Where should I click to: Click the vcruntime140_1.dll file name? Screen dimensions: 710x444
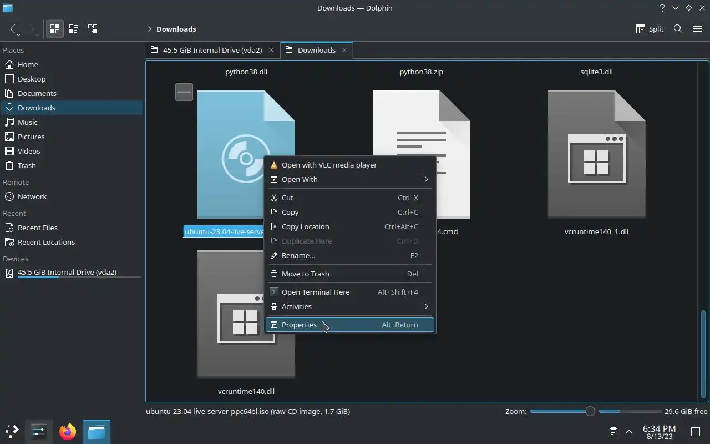[596, 231]
